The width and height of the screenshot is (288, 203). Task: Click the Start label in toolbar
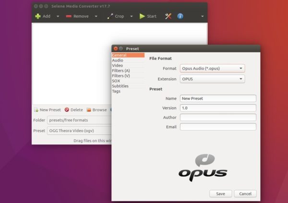152,16
